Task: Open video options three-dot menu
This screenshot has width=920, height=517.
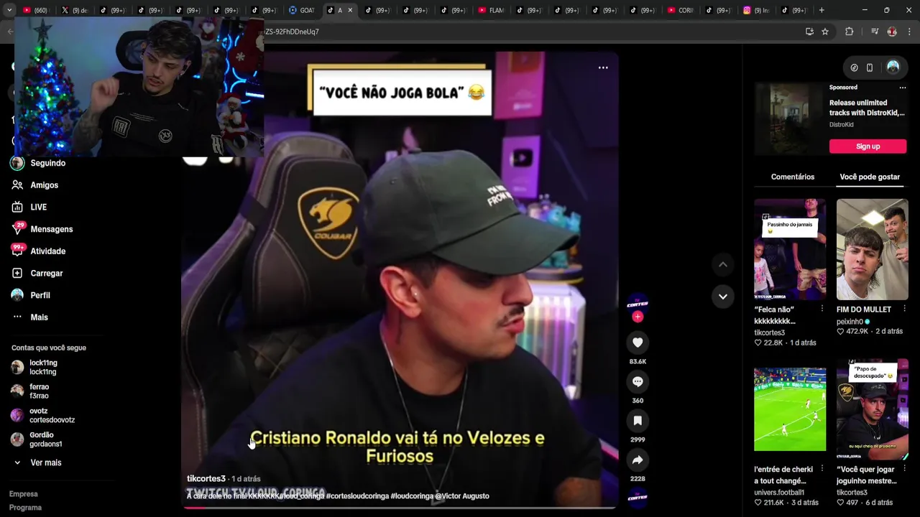Action: 603,67
